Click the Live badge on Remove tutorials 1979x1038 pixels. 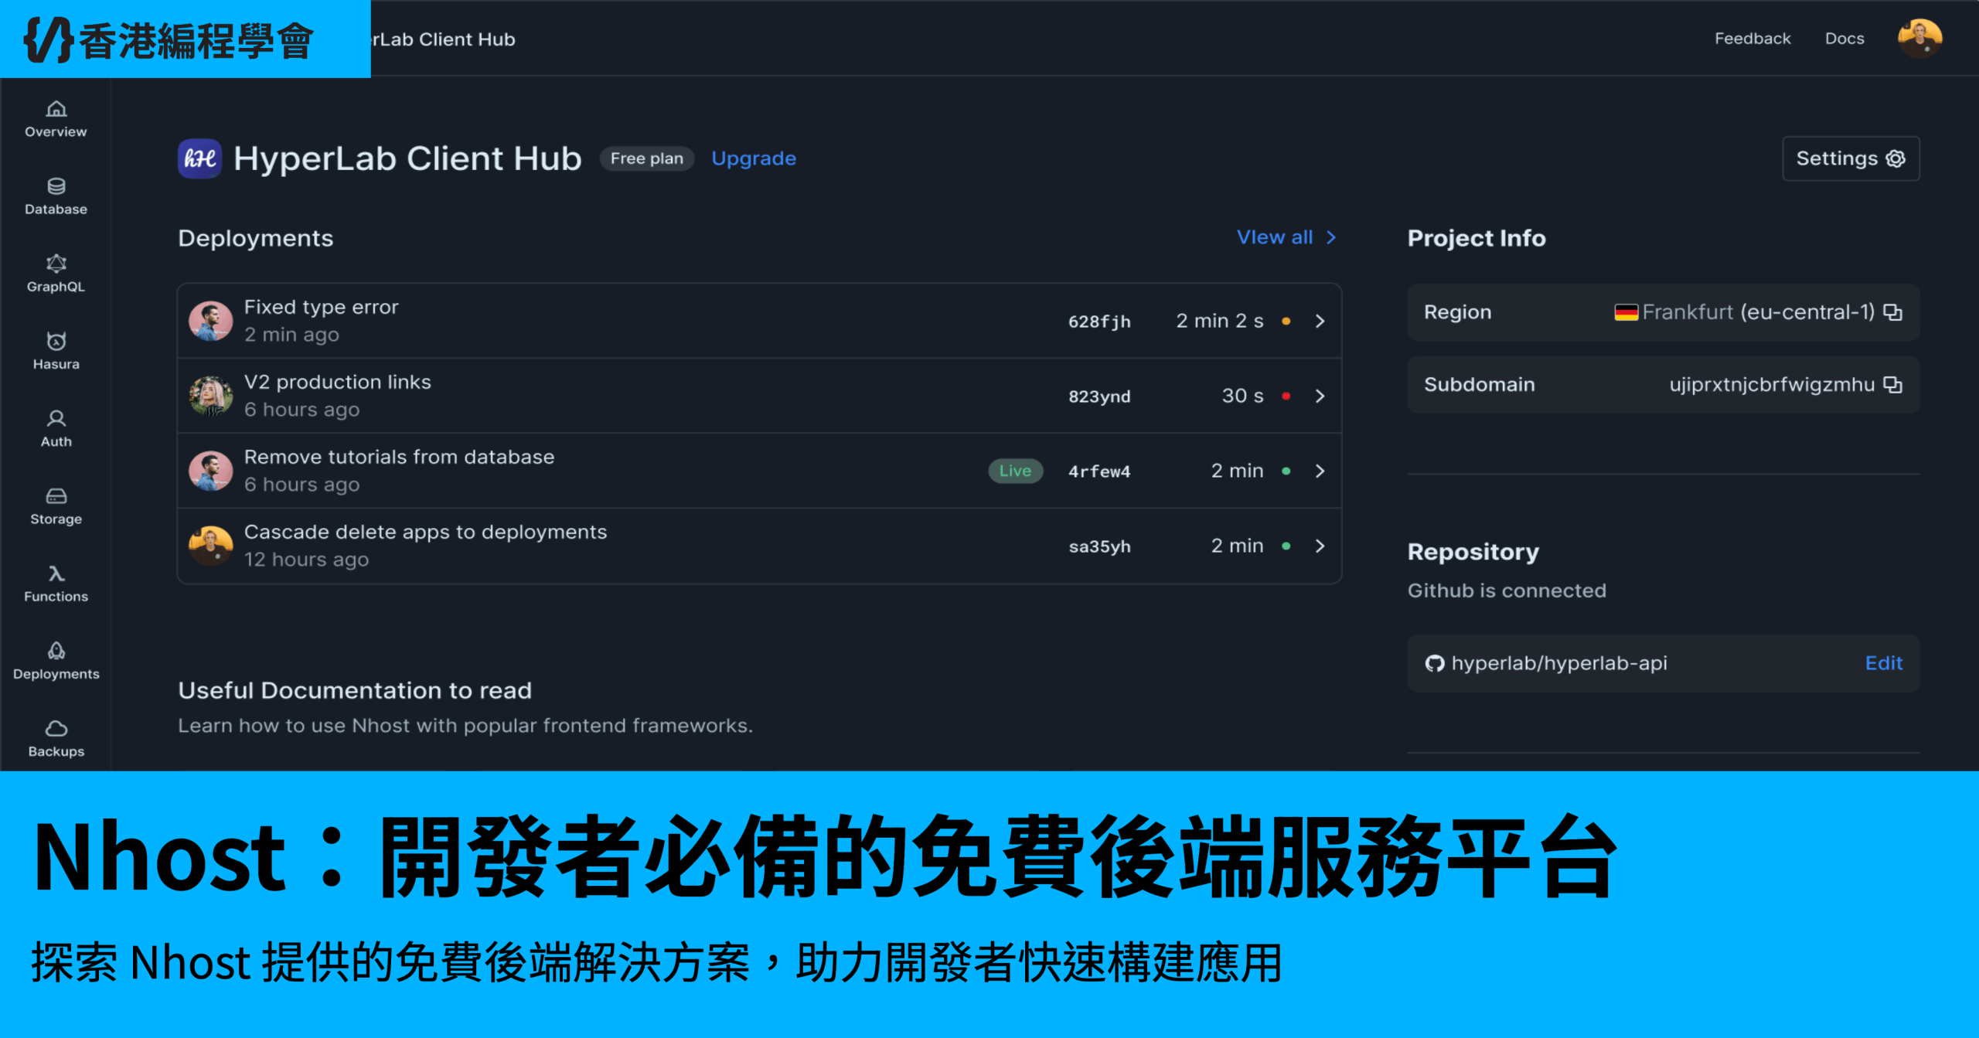pos(1015,471)
